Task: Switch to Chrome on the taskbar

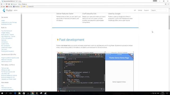Action: coord(32,93)
